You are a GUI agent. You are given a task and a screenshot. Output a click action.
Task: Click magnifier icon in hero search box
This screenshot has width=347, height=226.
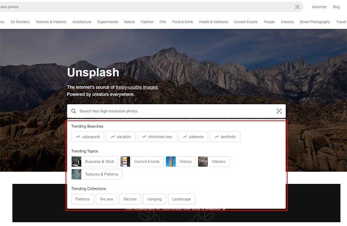74,111
